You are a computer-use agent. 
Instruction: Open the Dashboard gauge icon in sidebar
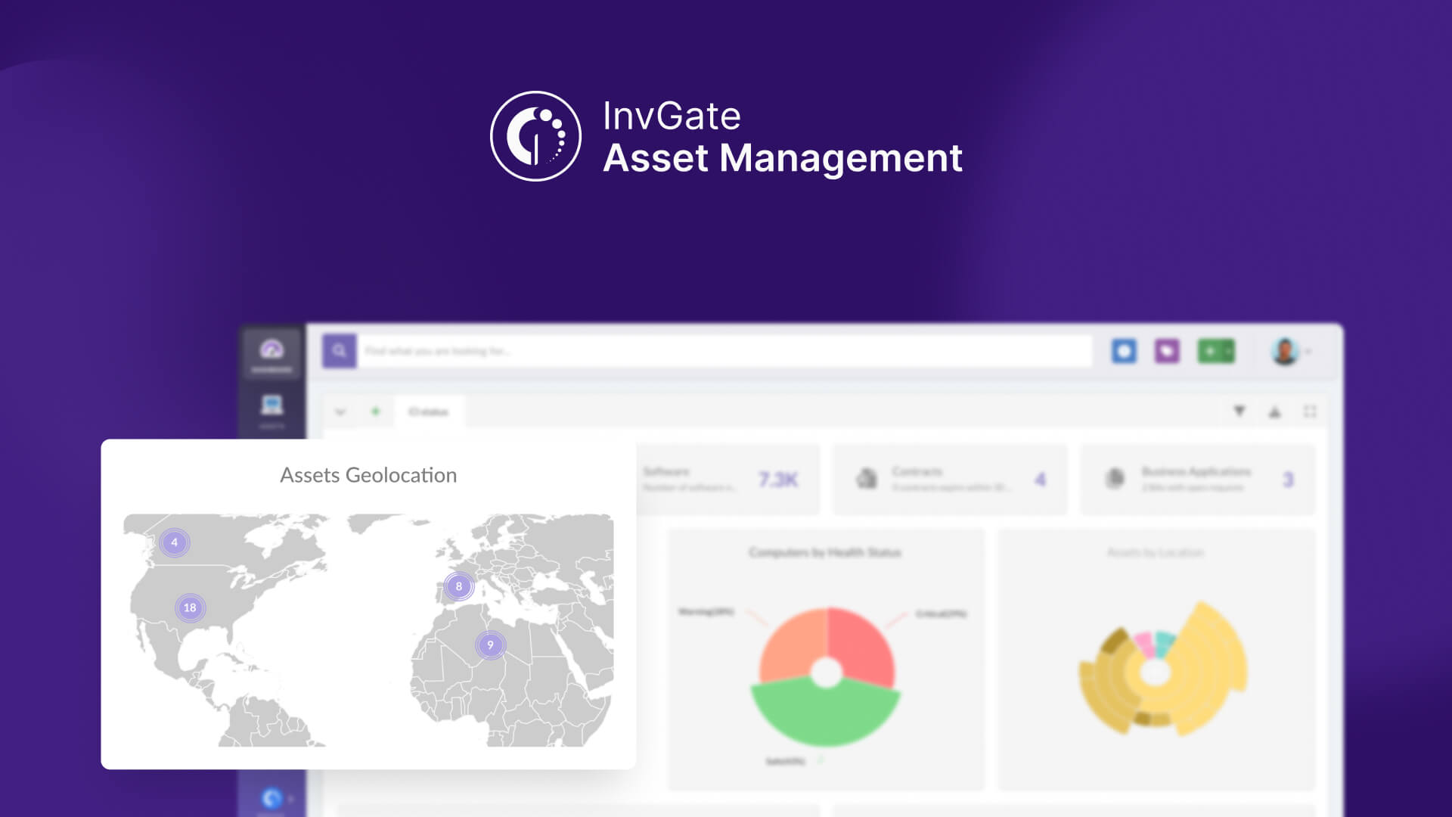(x=272, y=349)
